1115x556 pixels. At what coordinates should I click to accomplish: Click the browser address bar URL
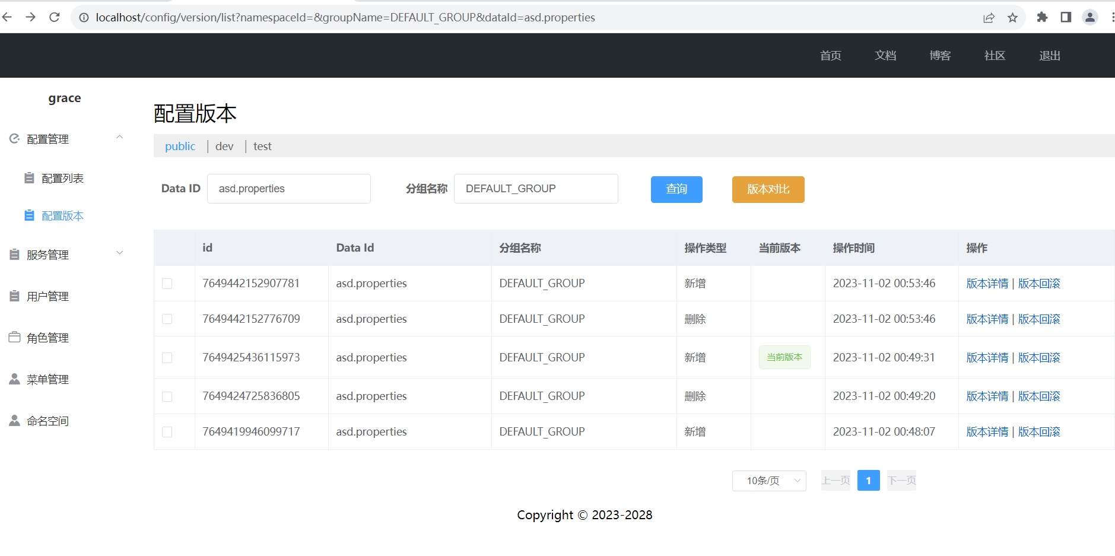pyautogui.click(x=345, y=18)
